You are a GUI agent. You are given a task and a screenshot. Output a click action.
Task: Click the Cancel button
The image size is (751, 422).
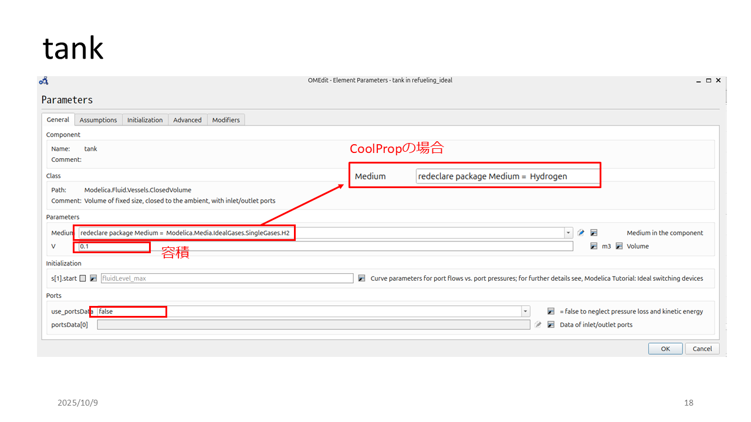coord(702,349)
